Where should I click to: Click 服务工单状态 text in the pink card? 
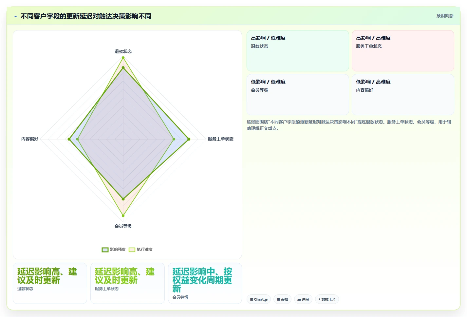pos(369,46)
